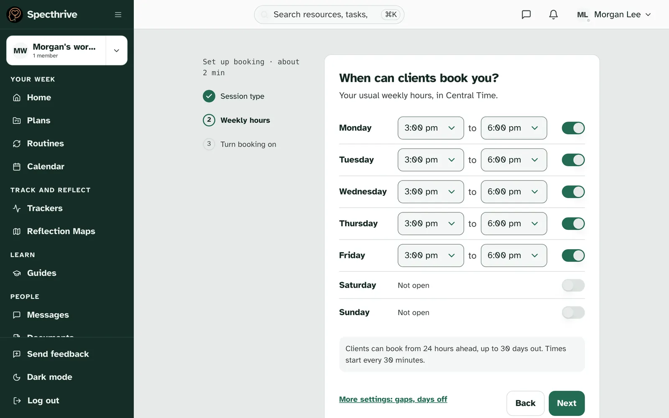Open Tuesday end time dropdown
The image size is (669, 418).
514,160
